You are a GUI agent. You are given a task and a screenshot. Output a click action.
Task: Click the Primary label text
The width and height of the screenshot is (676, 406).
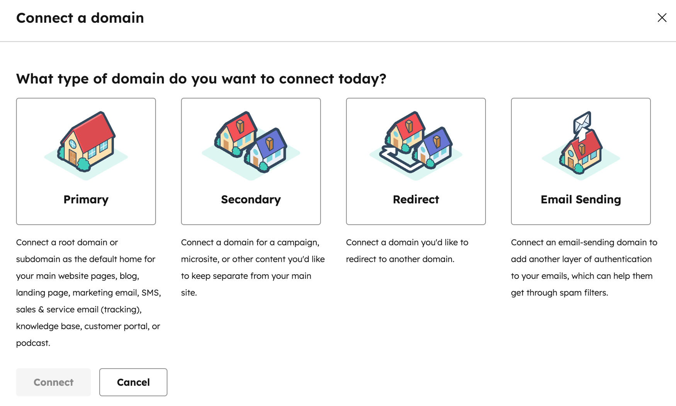(x=86, y=199)
